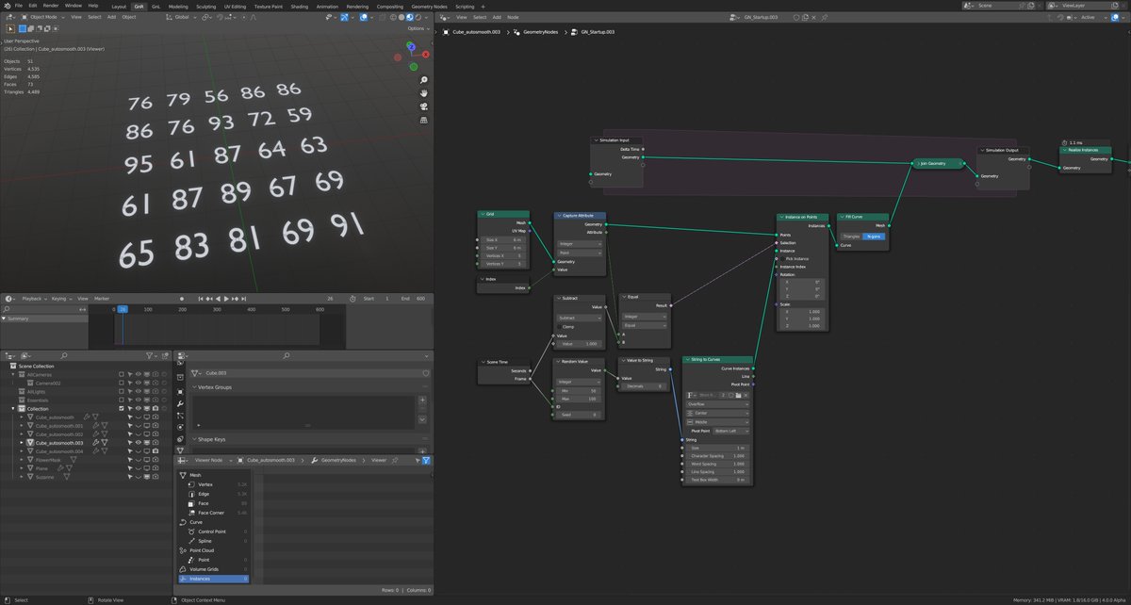The width and height of the screenshot is (1131, 605).
Task: Open the Object Mode dropdown
Action: (42, 17)
